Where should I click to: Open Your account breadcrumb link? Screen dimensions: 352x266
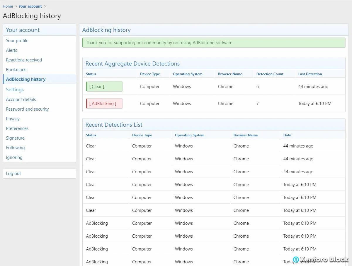30,6
